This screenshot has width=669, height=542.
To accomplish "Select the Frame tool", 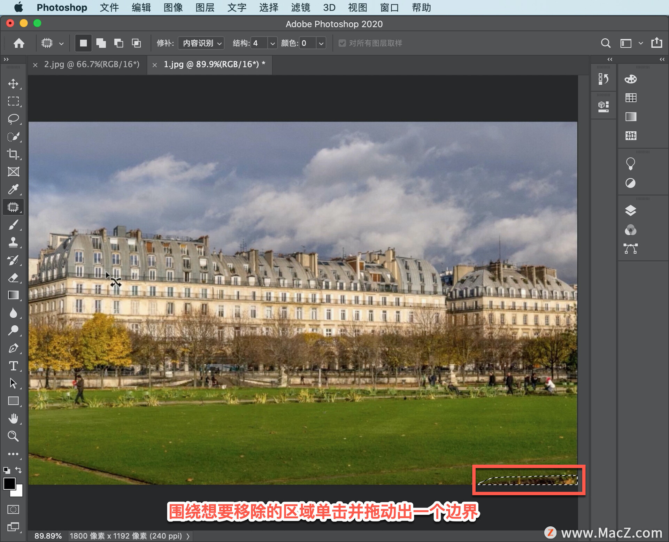I will (13, 172).
